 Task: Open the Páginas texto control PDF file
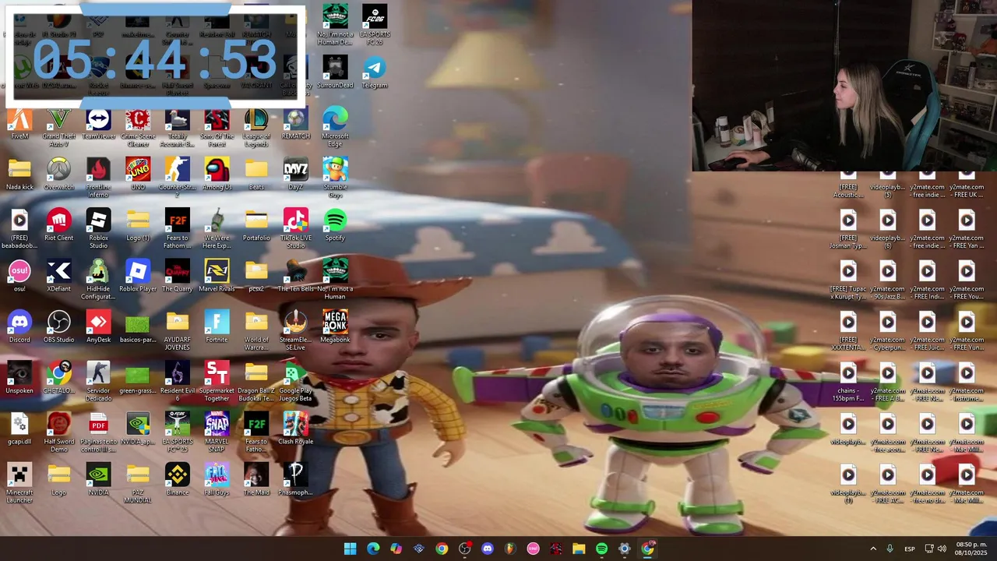[x=98, y=432]
